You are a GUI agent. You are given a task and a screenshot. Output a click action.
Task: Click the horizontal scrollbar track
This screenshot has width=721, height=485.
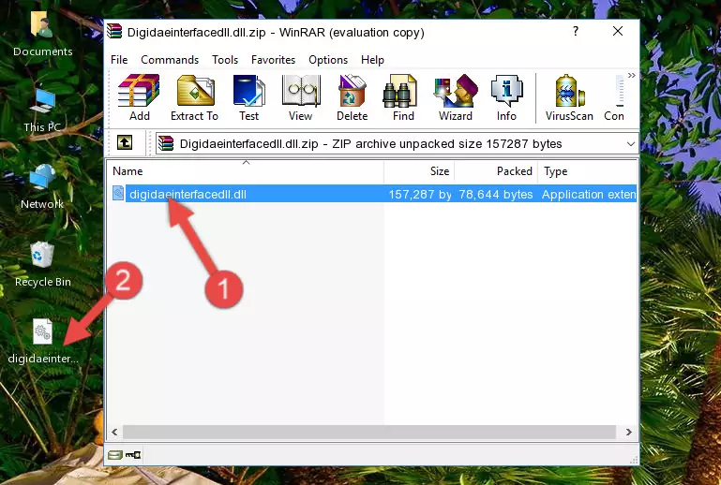(x=368, y=432)
